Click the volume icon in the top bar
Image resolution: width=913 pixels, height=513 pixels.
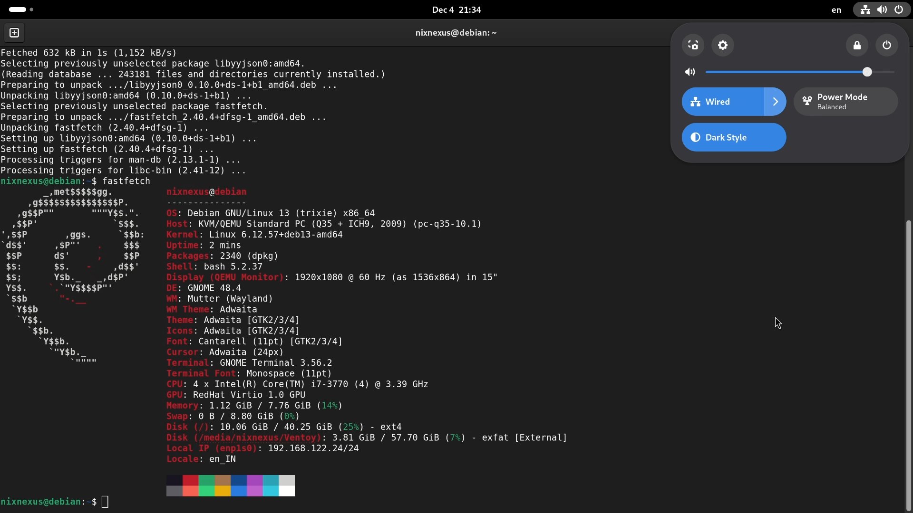(x=882, y=9)
